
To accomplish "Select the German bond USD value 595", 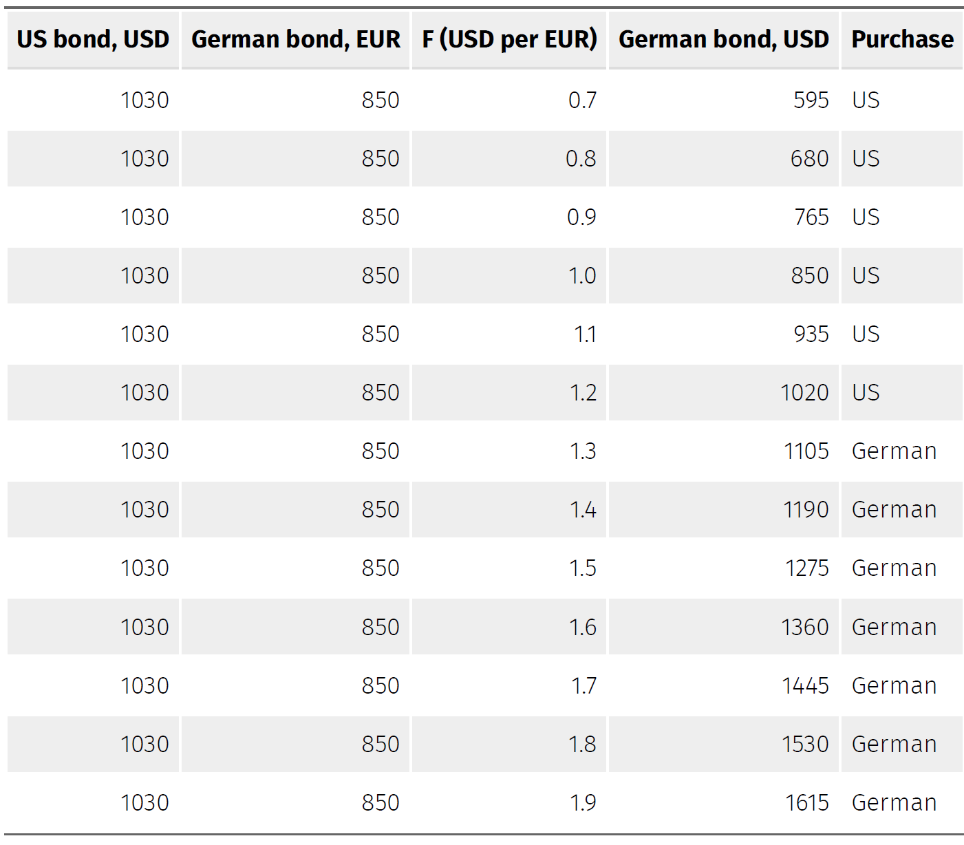I will pos(811,100).
